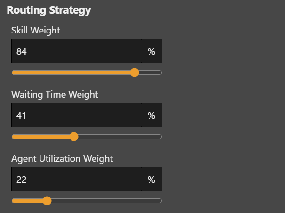Click the percent symbol beside Waiting Time Weight
The image size is (285, 213).
151,115
